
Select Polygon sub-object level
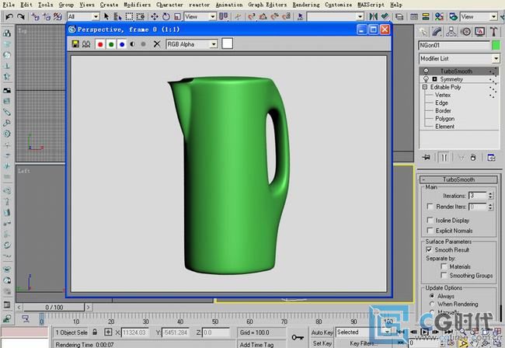pyautogui.click(x=444, y=119)
